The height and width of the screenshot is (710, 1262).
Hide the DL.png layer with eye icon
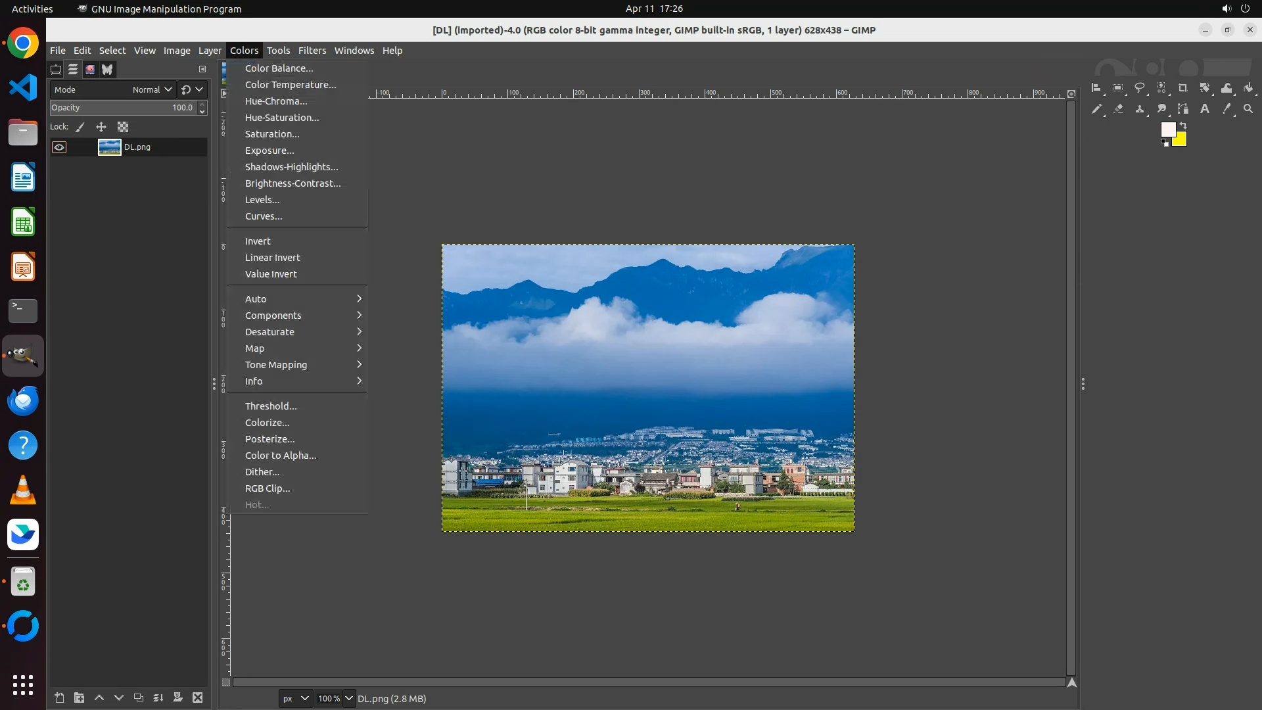59,147
